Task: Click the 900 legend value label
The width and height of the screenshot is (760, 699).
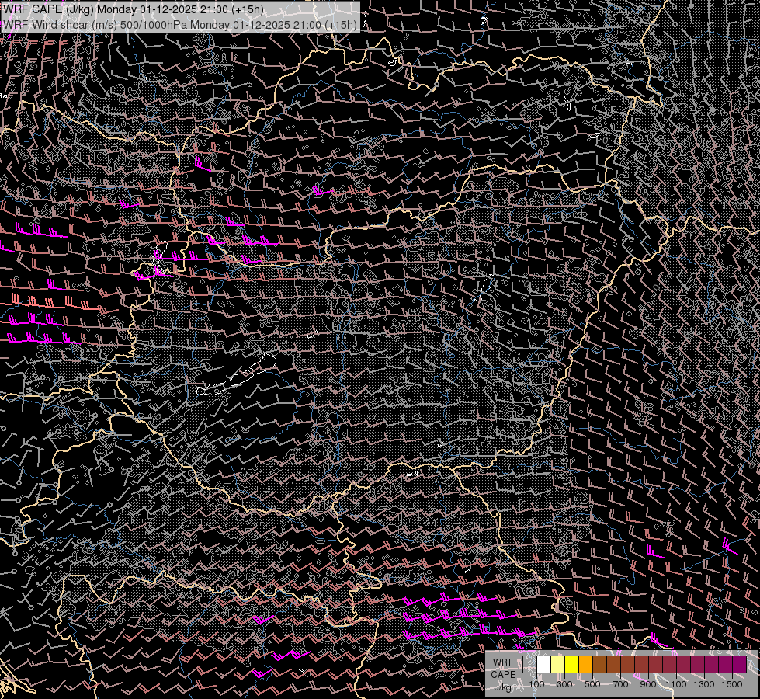Action: [648, 684]
